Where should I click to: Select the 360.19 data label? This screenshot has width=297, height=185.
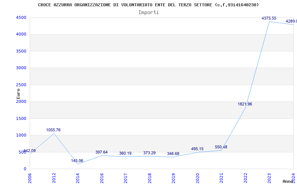point(125,153)
